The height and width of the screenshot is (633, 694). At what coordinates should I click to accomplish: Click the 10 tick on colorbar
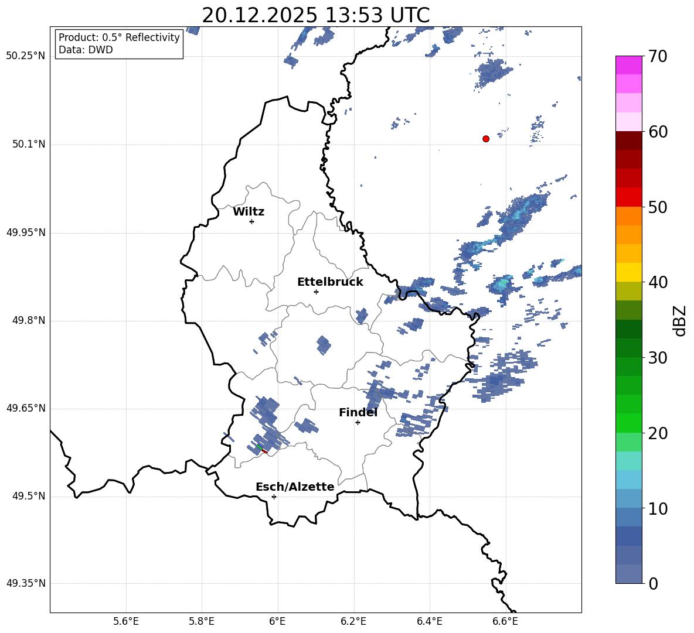[658, 508]
